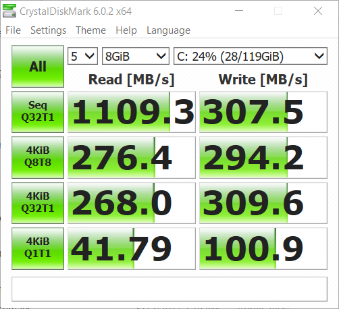Start the 4KiB Q1T1 test
This screenshot has width=339, height=309.
38,248
